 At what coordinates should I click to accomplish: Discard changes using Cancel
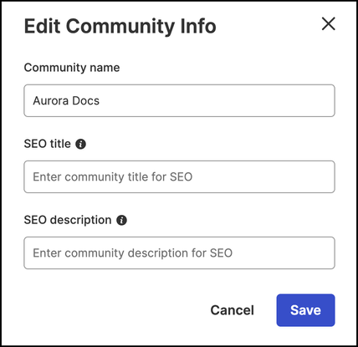[233, 310]
